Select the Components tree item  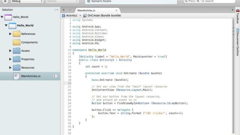point(29,42)
